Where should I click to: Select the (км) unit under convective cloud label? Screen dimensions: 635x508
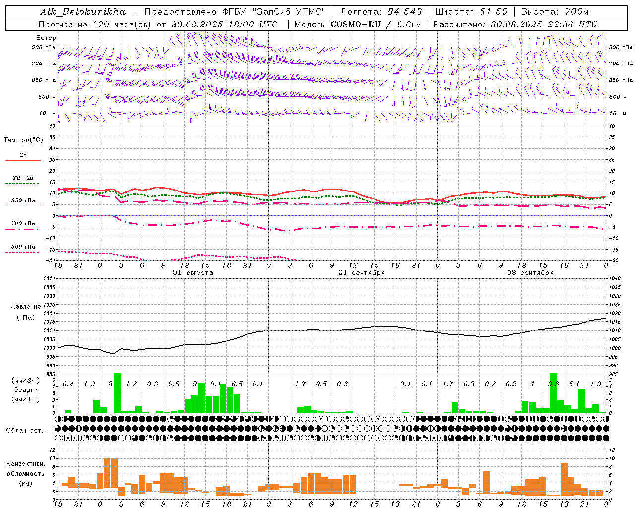[25, 483]
